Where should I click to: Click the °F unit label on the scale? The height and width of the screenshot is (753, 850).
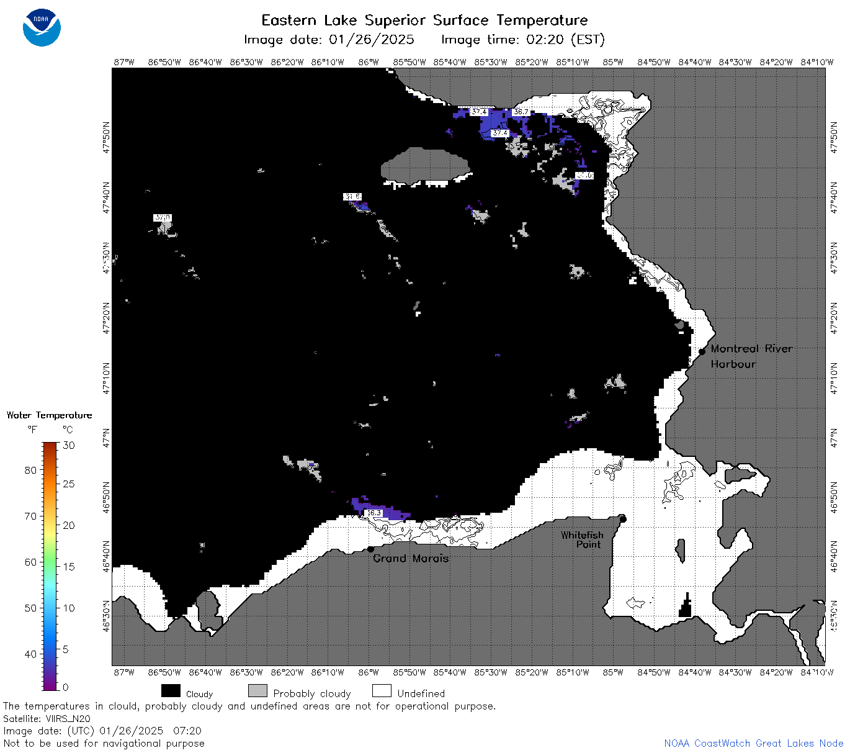click(x=32, y=430)
